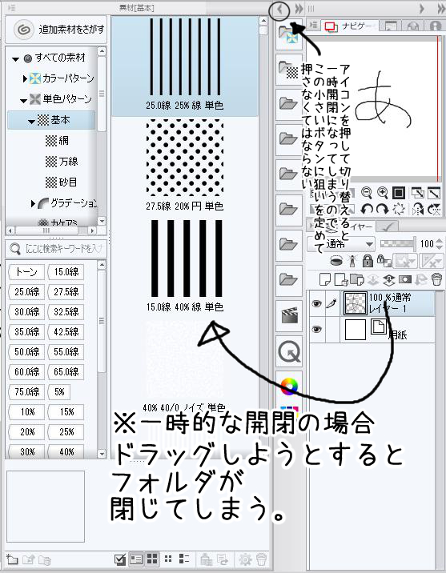Collapse the 基本 tree folder

tap(32, 121)
